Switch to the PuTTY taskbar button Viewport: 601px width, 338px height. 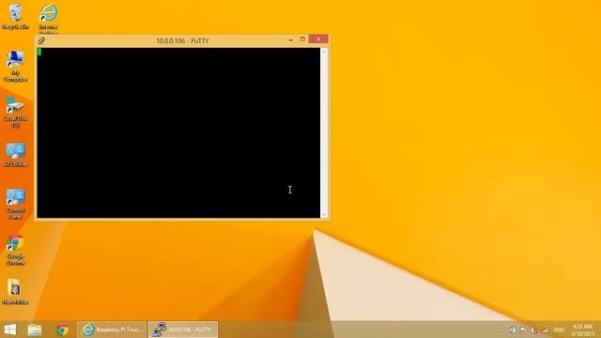coord(183,330)
